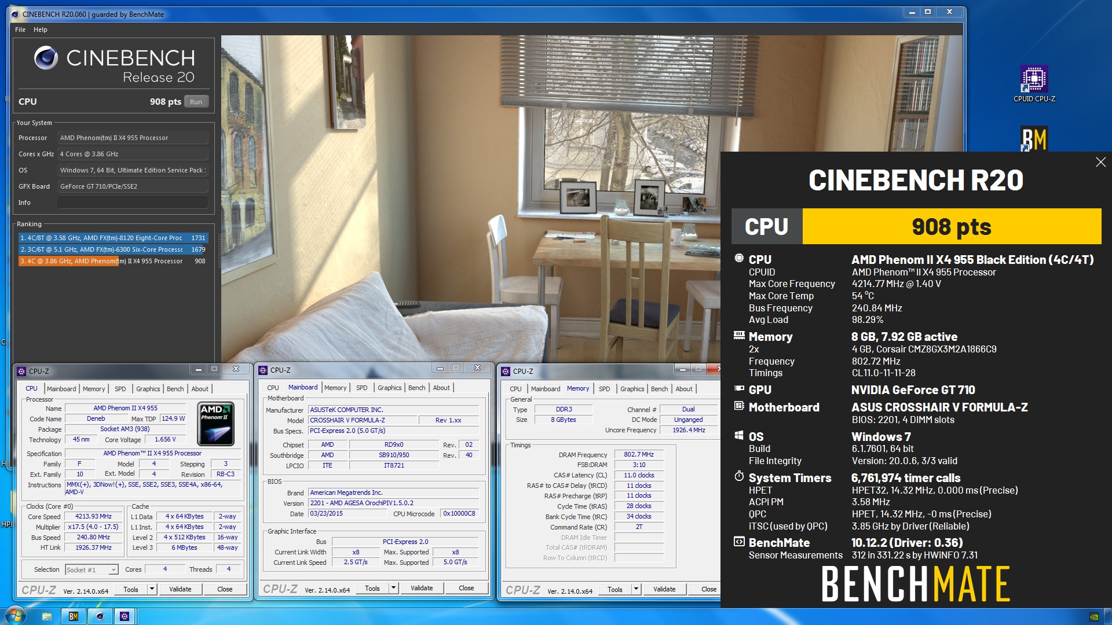Select the Phenom II X4 955 ranking entry
Screen dimensions: 1112x625
113,261
